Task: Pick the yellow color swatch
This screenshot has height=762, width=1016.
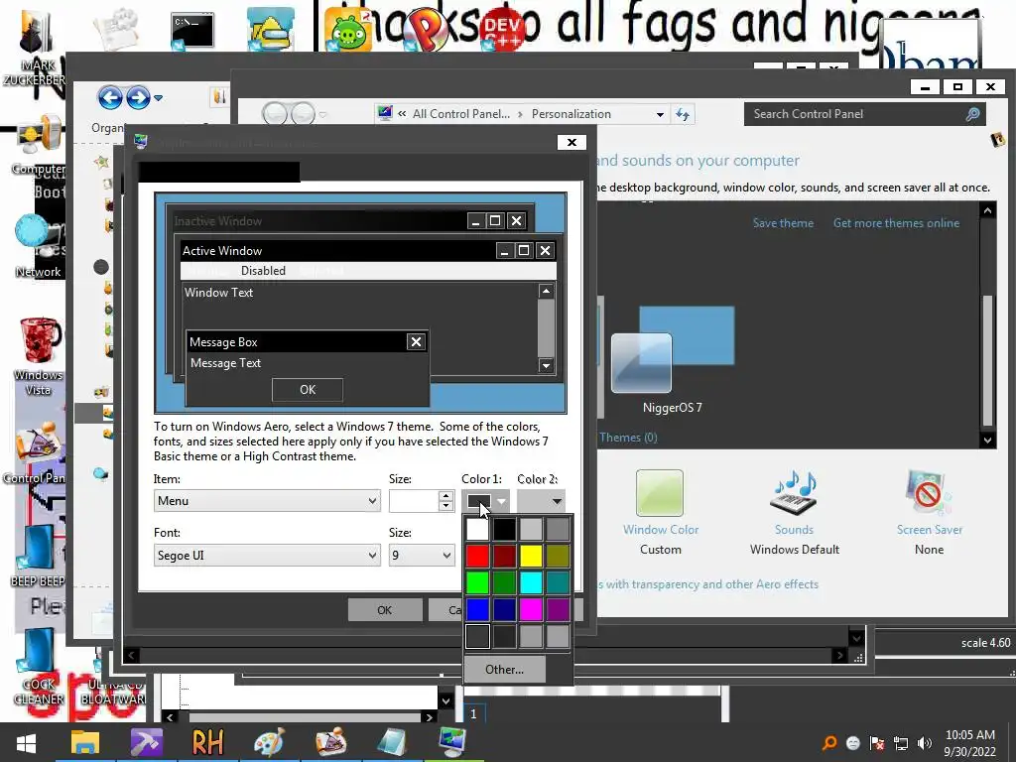Action: tap(531, 556)
